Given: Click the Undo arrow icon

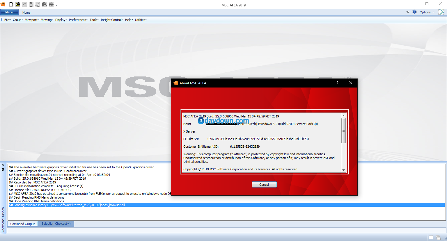Looking at the screenshot, I should (24, 4).
